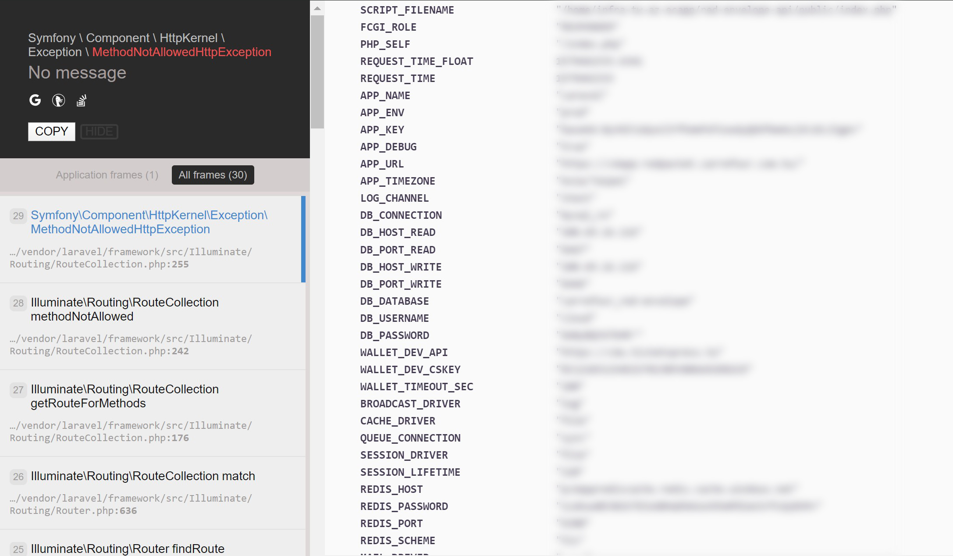Click the FCGI_ROLE variable name
Image resolution: width=953 pixels, height=556 pixels.
tap(388, 27)
